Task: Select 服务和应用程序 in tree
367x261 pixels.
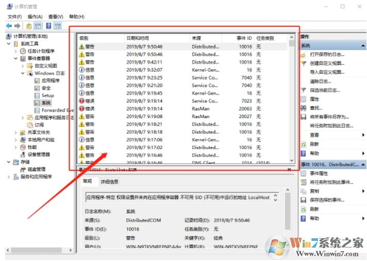Action: 36,176
